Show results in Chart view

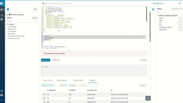(52, 85)
